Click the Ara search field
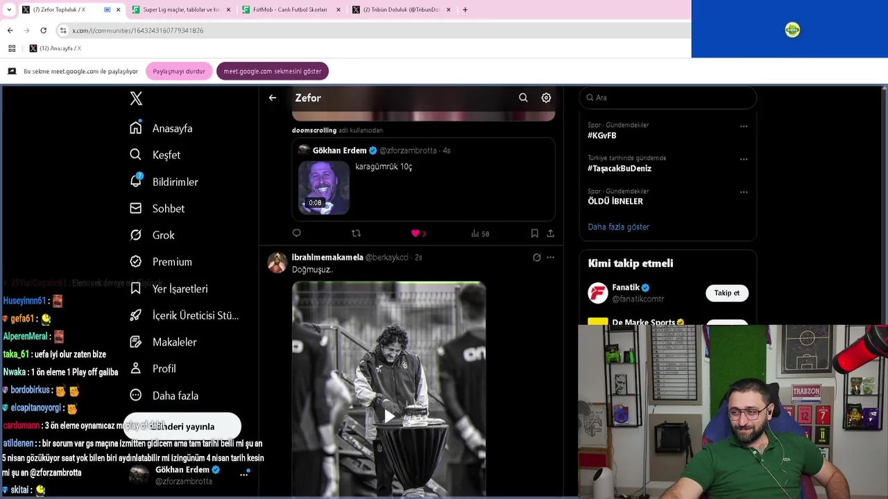The height and width of the screenshot is (499, 888). coord(667,98)
